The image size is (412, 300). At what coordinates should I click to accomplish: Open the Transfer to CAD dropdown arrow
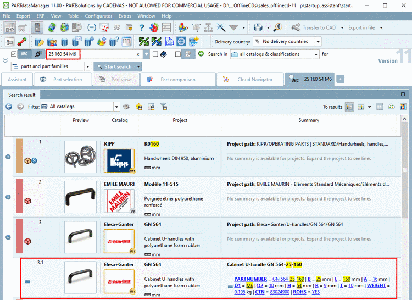coord(342,27)
